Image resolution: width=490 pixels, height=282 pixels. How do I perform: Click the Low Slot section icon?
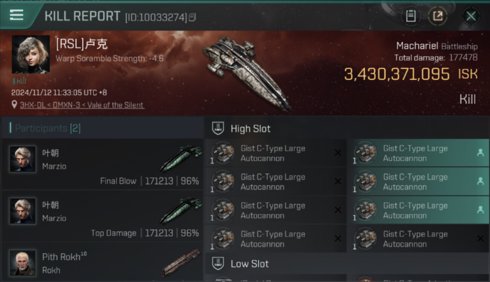click(218, 264)
